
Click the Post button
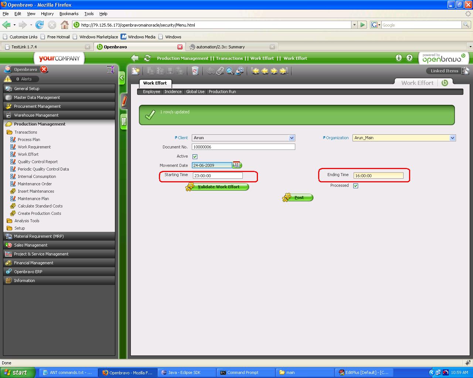[x=298, y=197]
